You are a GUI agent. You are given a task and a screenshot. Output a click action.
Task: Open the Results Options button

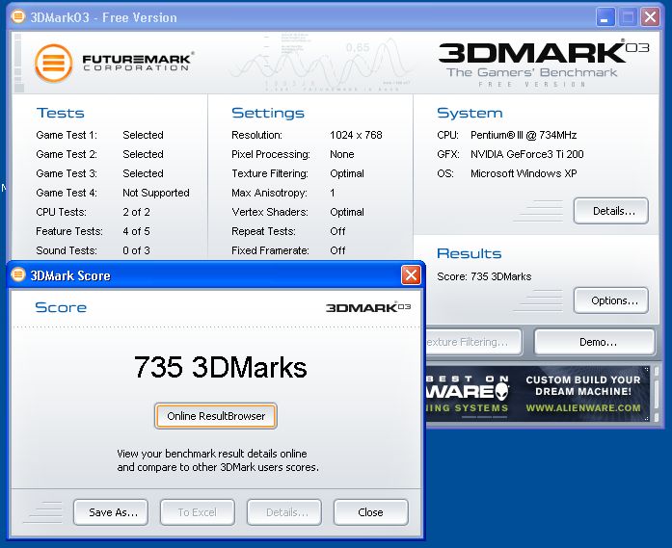click(611, 300)
